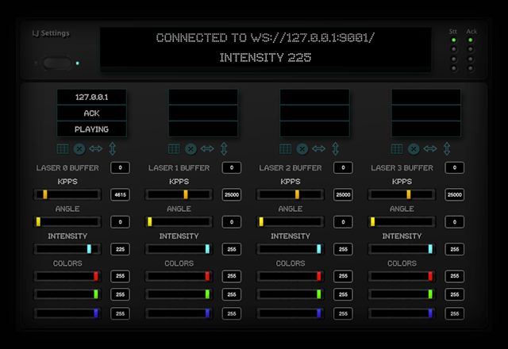Screen dimensions: 508x349
Task: Click the 127.0.0.1 address box
Action: 91,97
